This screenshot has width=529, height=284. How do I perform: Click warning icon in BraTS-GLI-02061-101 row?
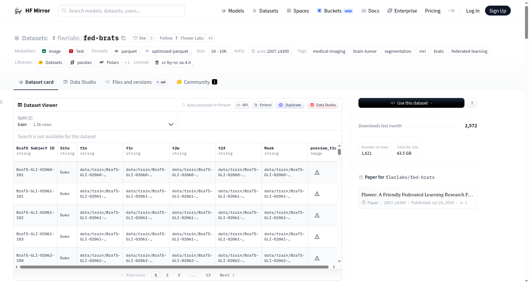click(x=317, y=194)
